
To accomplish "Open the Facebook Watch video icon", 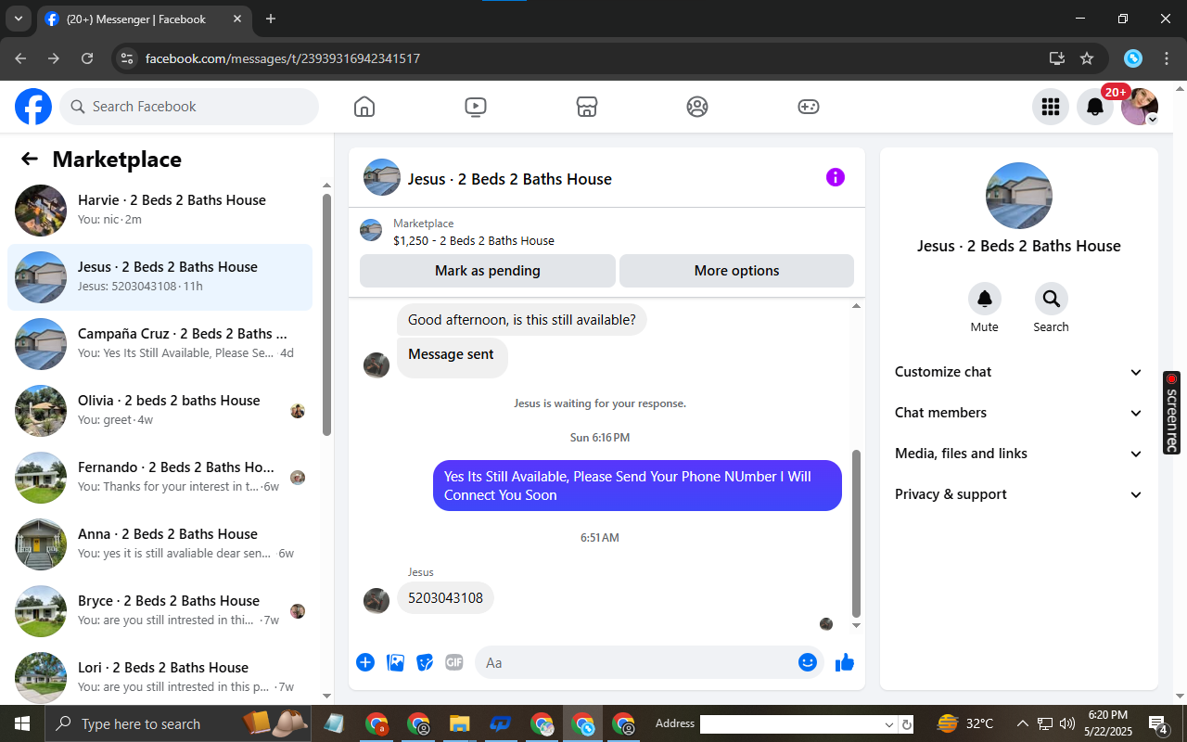I will (476, 107).
